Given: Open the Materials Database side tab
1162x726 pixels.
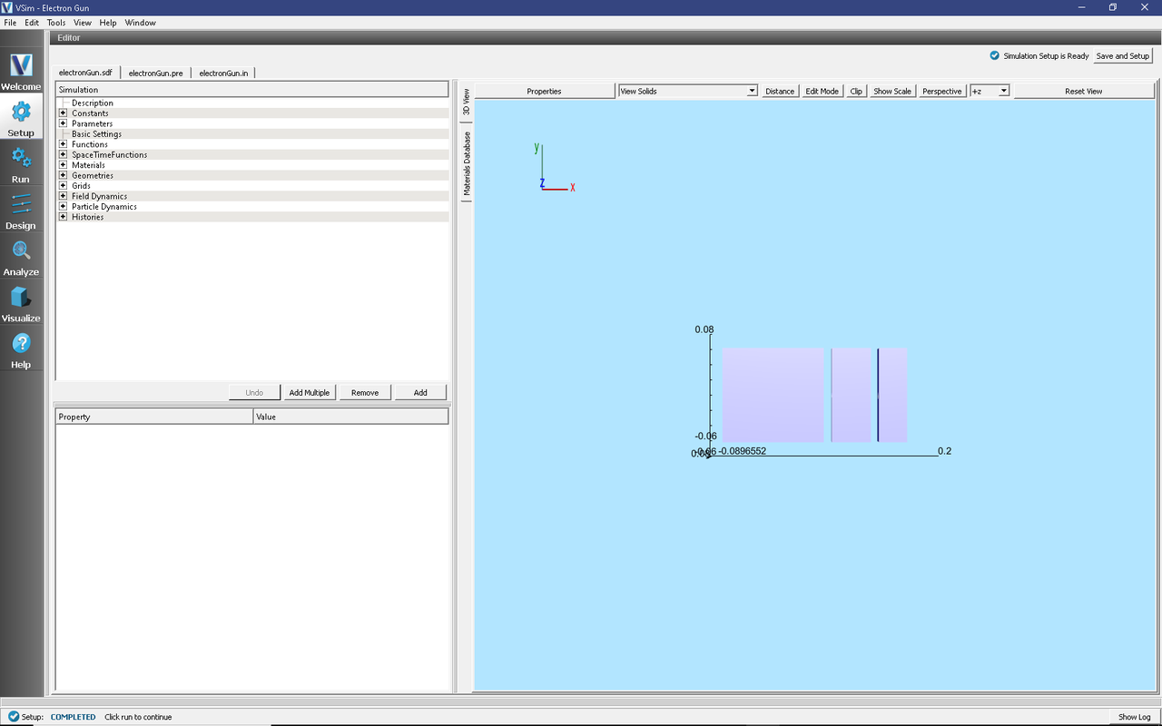Looking at the screenshot, I should (x=467, y=164).
